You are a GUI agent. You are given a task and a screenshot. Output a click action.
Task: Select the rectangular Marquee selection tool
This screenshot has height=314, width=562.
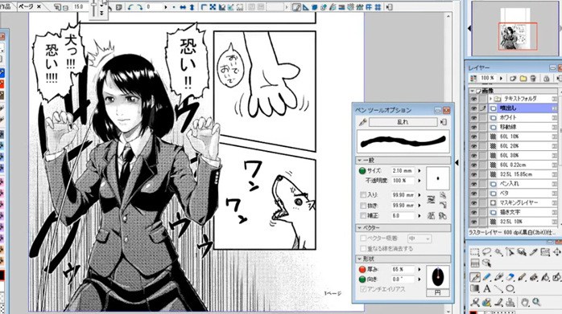click(475, 252)
